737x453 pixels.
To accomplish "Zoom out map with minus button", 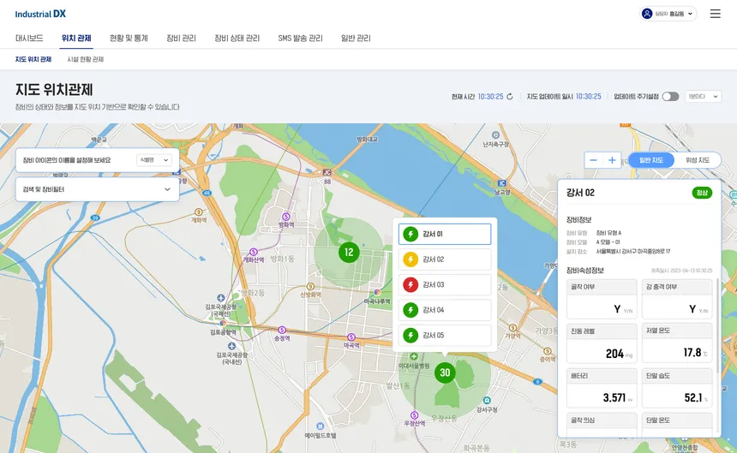I will (593, 160).
